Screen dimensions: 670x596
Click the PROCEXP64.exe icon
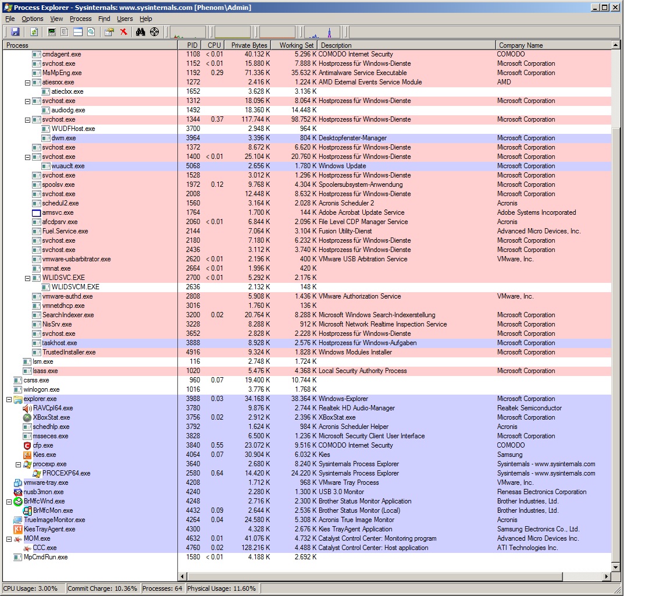click(x=37, y=474)
